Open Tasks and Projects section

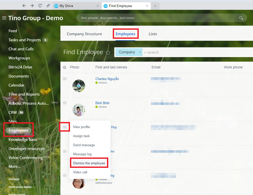(24, 40)
